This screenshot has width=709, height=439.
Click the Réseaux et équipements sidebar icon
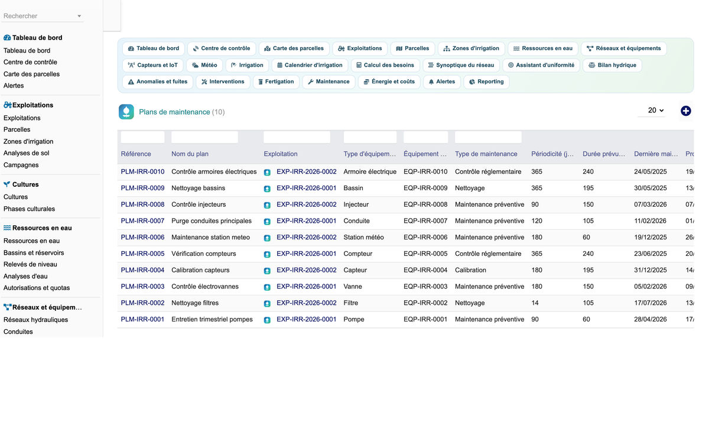coord(7,307)
